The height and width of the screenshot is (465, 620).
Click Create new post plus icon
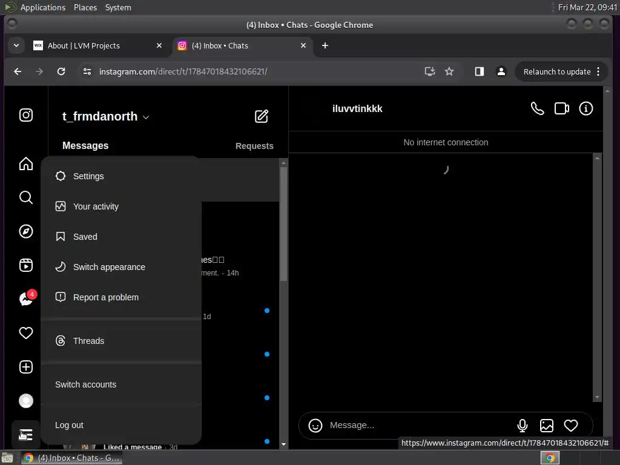(x=26, y=367)
